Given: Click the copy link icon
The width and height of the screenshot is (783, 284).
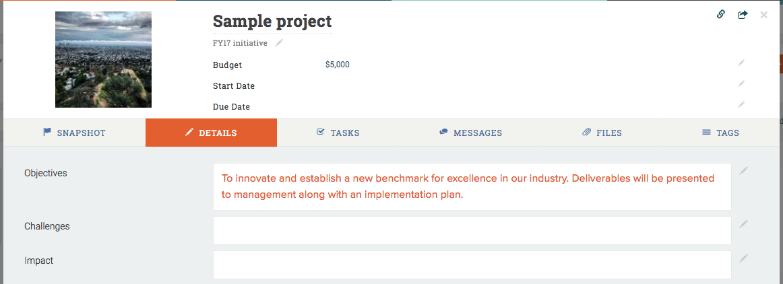Looking at the screenshot, I should click(x=721, y=14).
